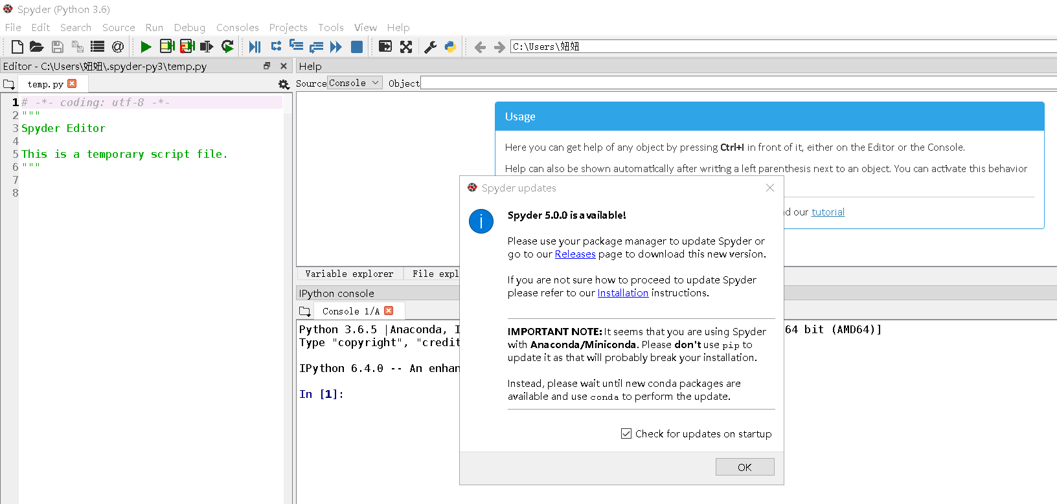This screenshot has height=504, width=1057.
Task: Continue debug execution double-arrow icon
Action: 335,47
